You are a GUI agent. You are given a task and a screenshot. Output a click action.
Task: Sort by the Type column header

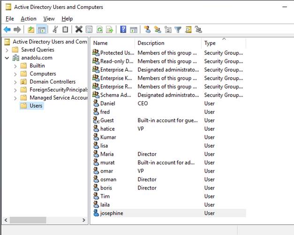pos(224,43)
